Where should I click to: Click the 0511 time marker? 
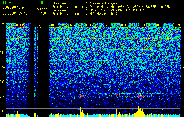[20, 25]
